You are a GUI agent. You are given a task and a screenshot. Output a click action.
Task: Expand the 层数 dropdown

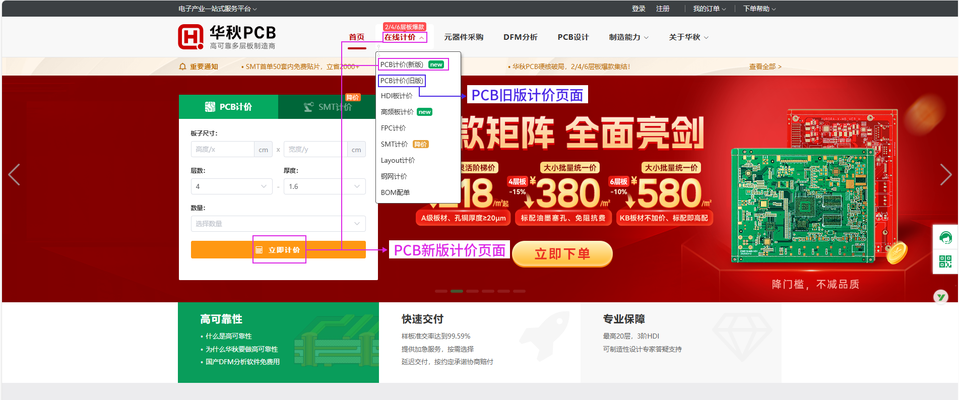(231, 186)
